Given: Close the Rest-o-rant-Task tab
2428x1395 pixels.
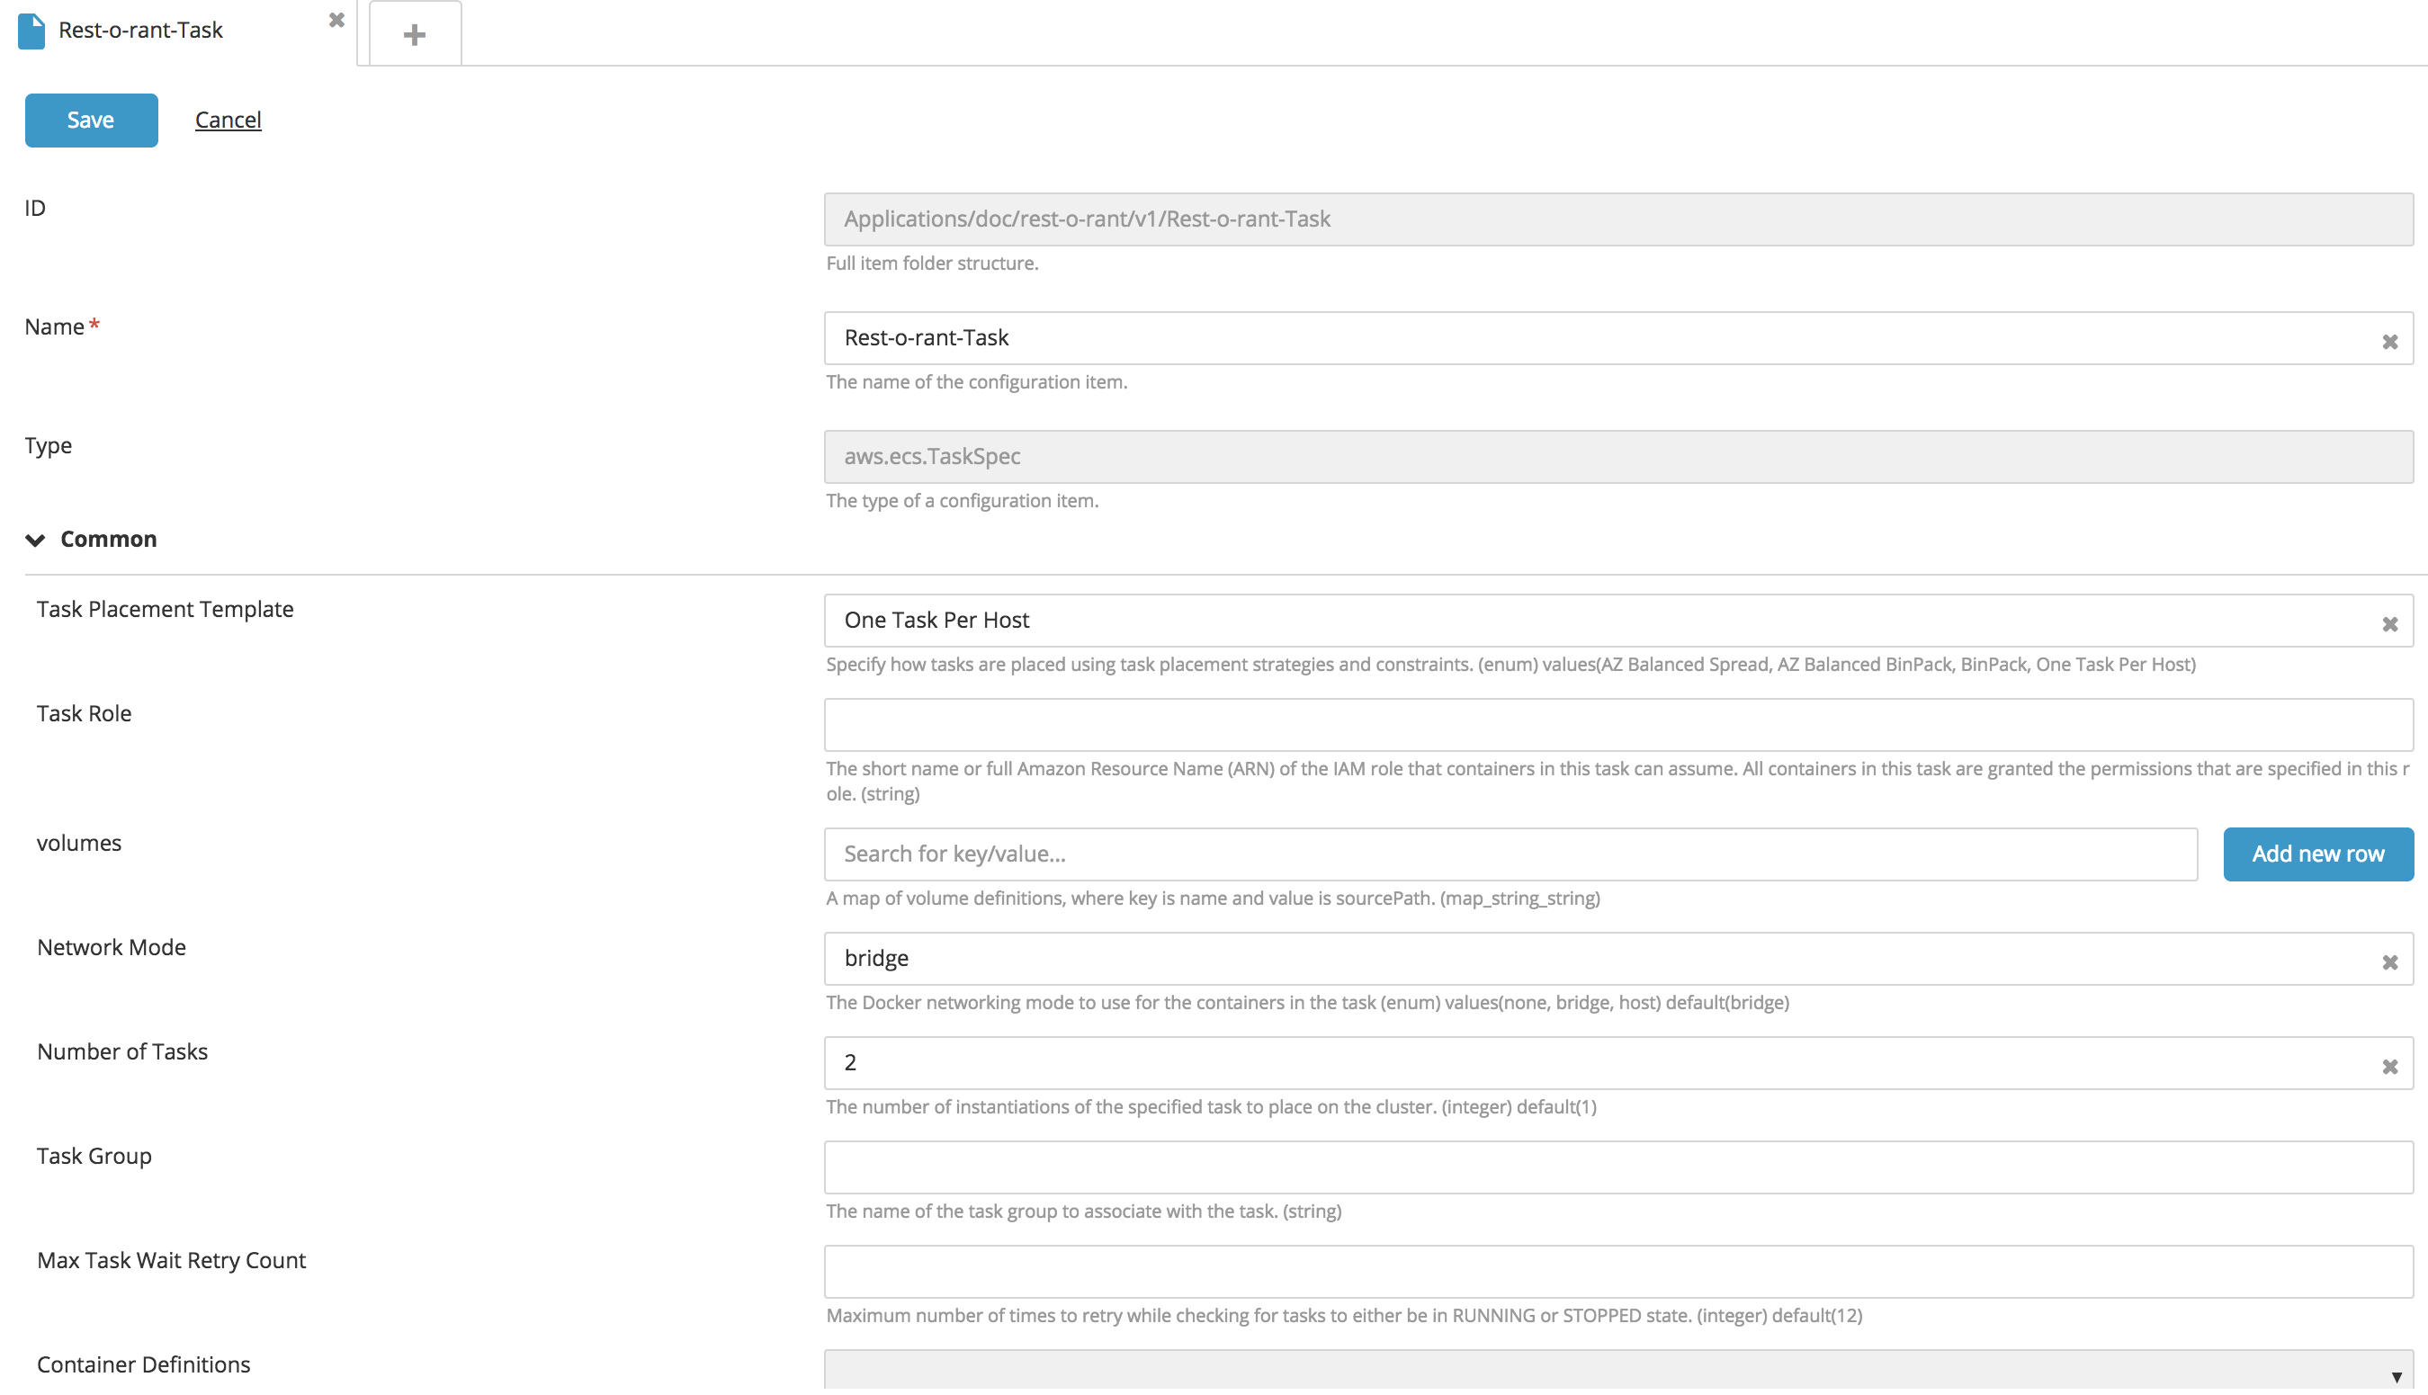Looking at the screenshot, I should point(336,20).
